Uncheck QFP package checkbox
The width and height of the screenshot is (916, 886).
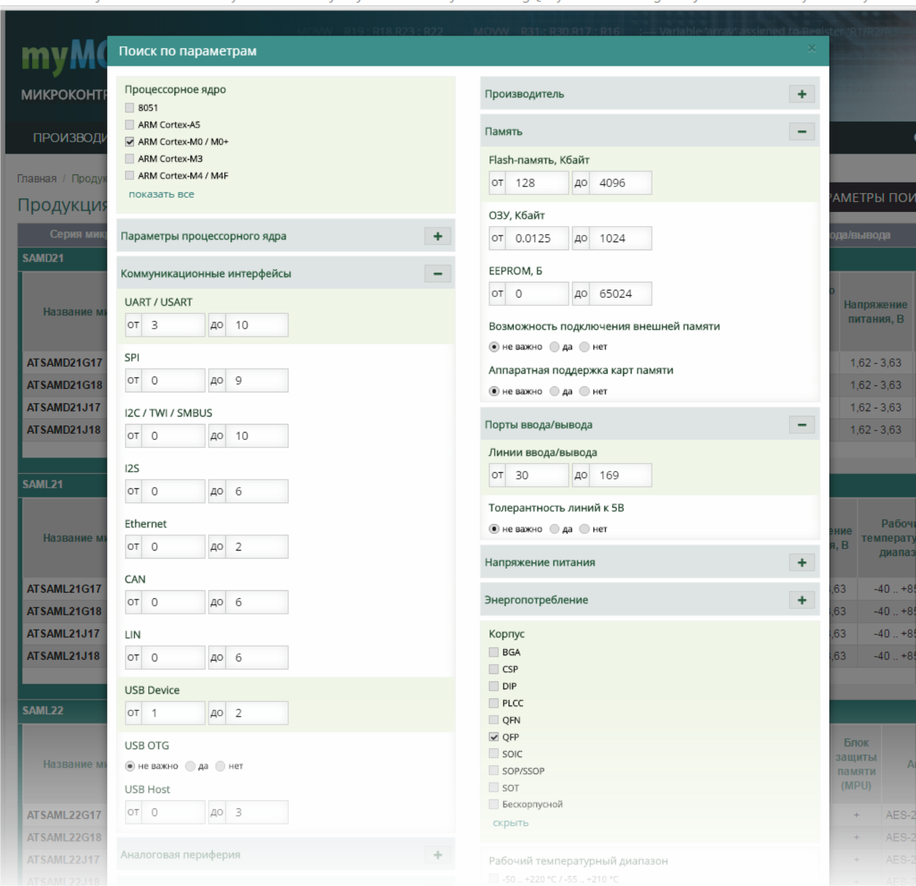tap(494, 736)
